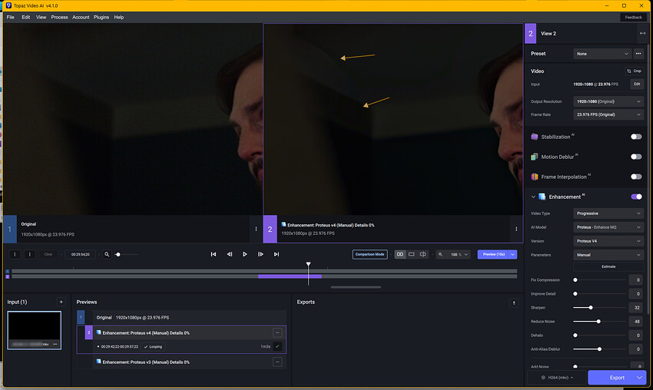Open preset options (three dots)
This screenshot has width=653, height=390.
click(638, 54)
